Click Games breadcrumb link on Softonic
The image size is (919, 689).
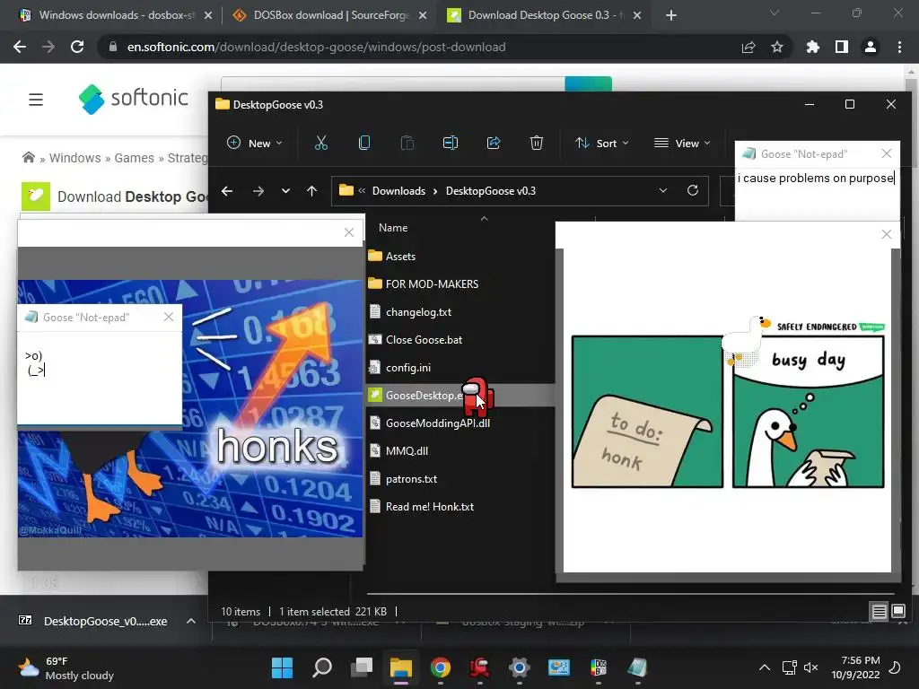pyautogui.click(x=135, y=158)
